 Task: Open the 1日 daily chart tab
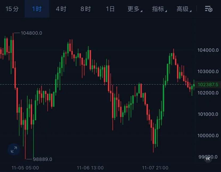(110, 9)
